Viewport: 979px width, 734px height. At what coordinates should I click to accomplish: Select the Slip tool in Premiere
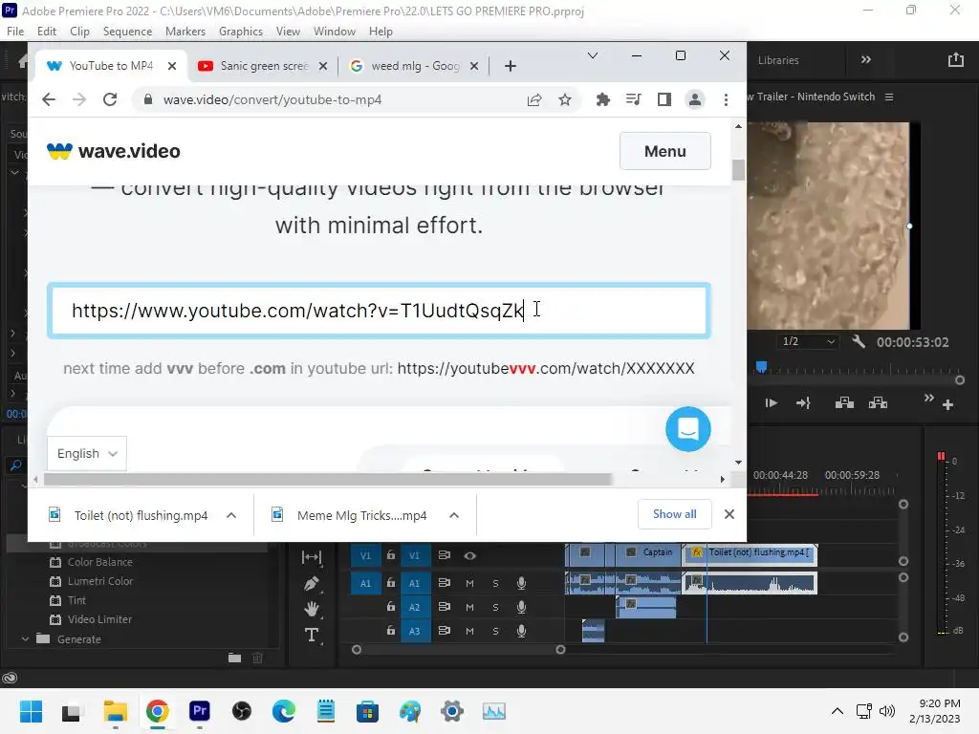point(311,557)
